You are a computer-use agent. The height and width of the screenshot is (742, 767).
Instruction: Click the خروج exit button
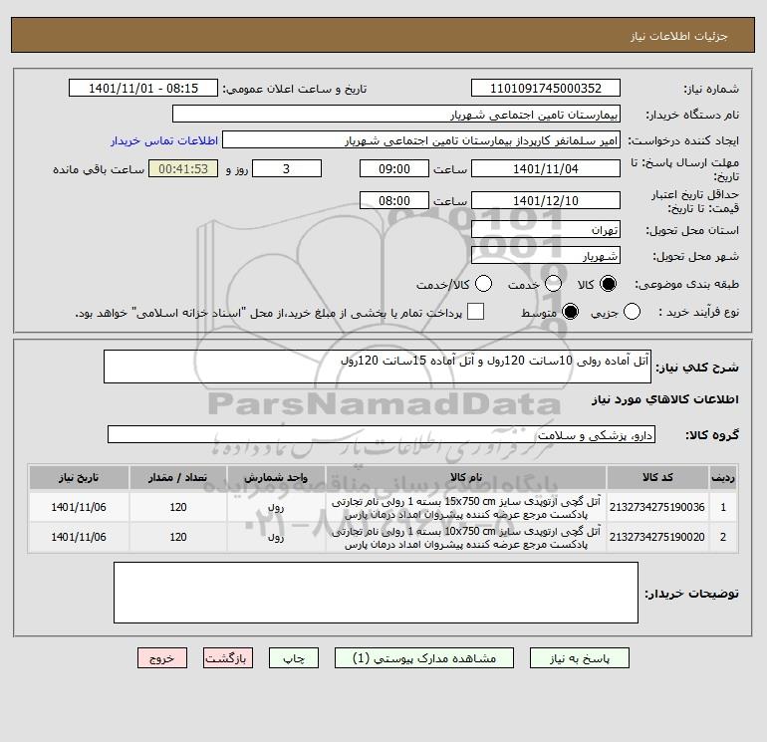click(x=162, y=658)
